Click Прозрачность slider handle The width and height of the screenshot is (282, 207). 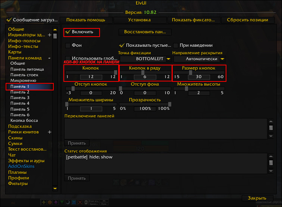[169, 104]
